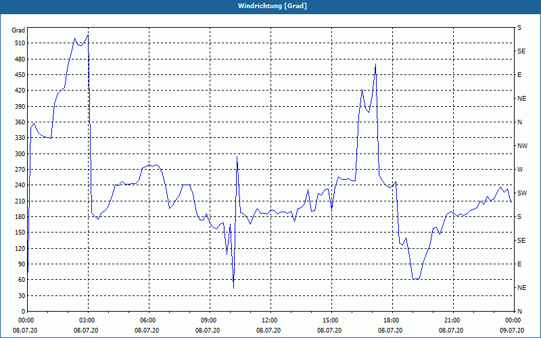541x338 pixels.
Task: Select the 15:00 time label
Action: [331, 320]
